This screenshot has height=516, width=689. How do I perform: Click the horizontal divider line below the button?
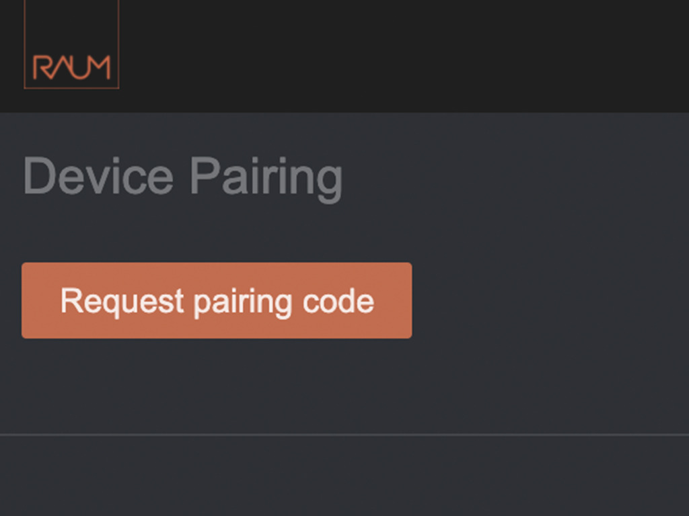pyautogui.click(x=344, y=435)
